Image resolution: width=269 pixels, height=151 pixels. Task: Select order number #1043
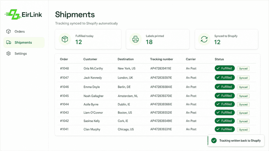coord(65,112)
